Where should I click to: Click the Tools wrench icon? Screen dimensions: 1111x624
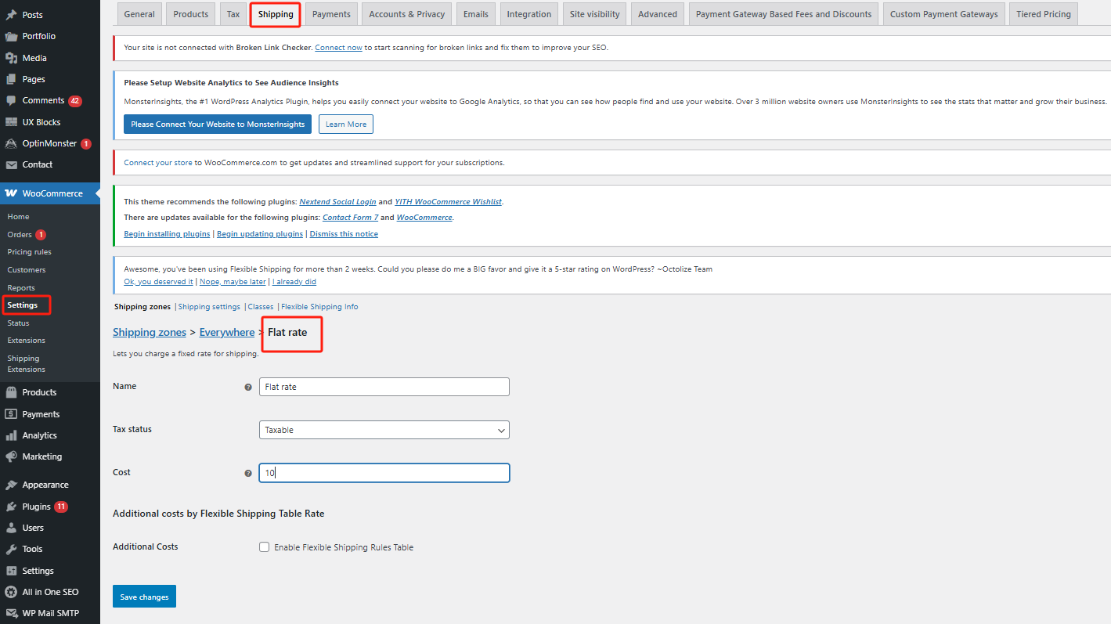click(x=11, y=549)
